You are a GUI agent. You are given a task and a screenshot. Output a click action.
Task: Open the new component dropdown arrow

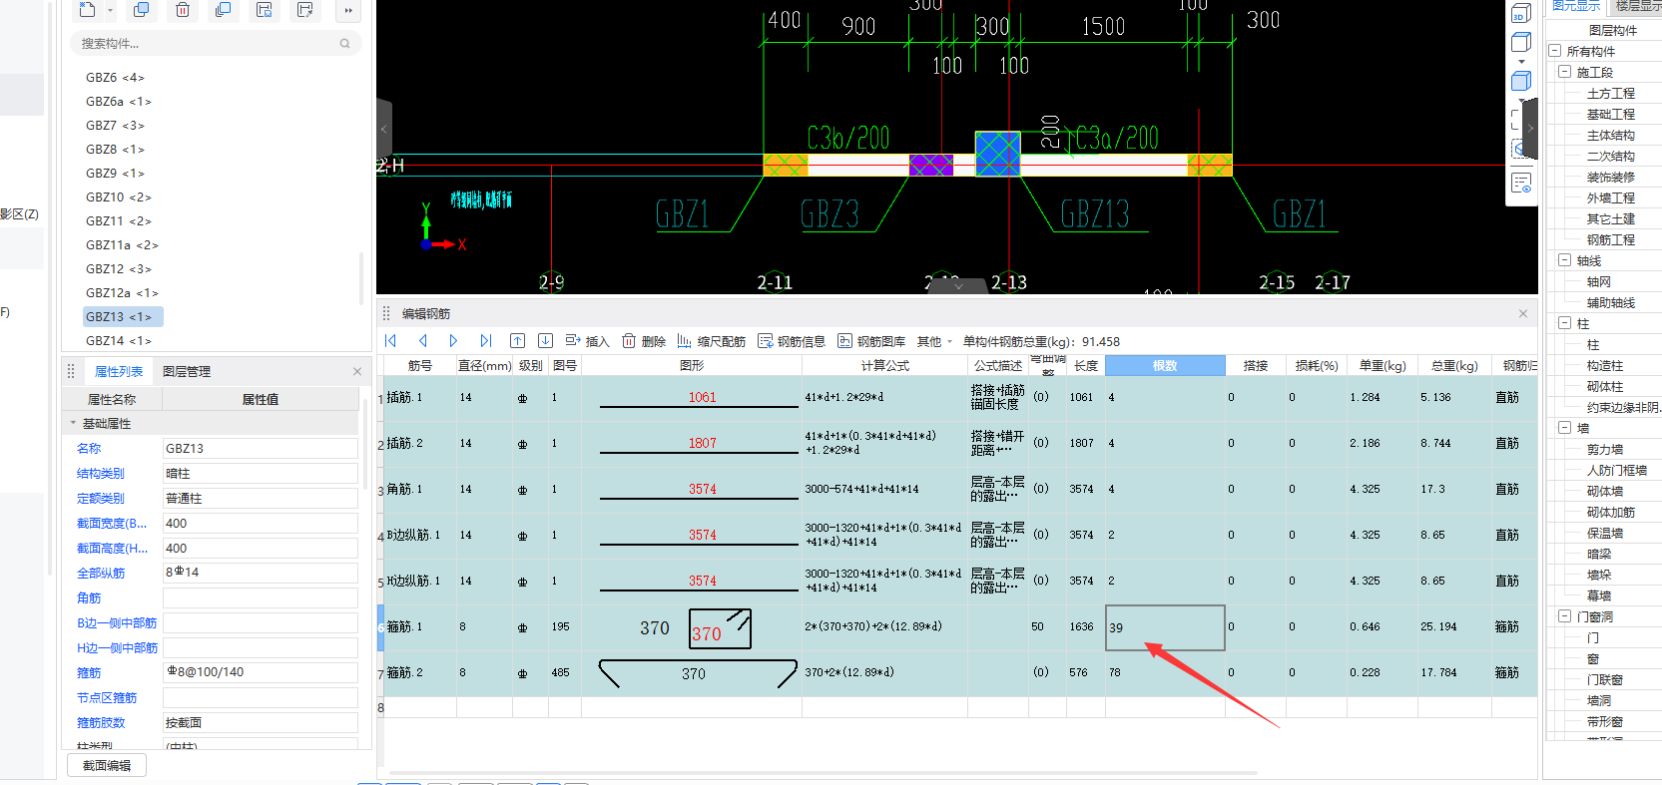[110, 11]
